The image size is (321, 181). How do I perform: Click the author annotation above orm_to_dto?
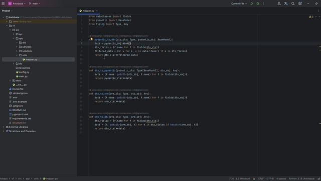pos(119,113)
